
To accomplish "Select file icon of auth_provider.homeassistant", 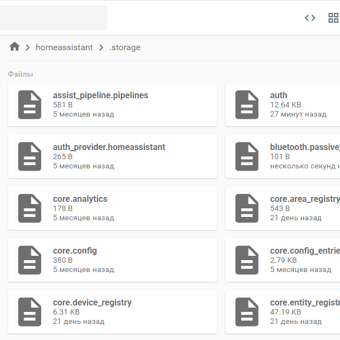I will point(30,157).
